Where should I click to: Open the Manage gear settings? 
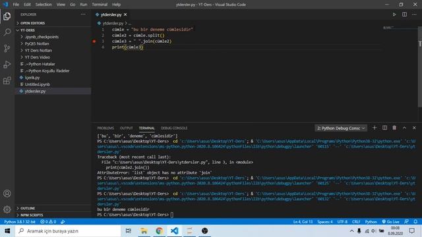(x=7, y=209)
